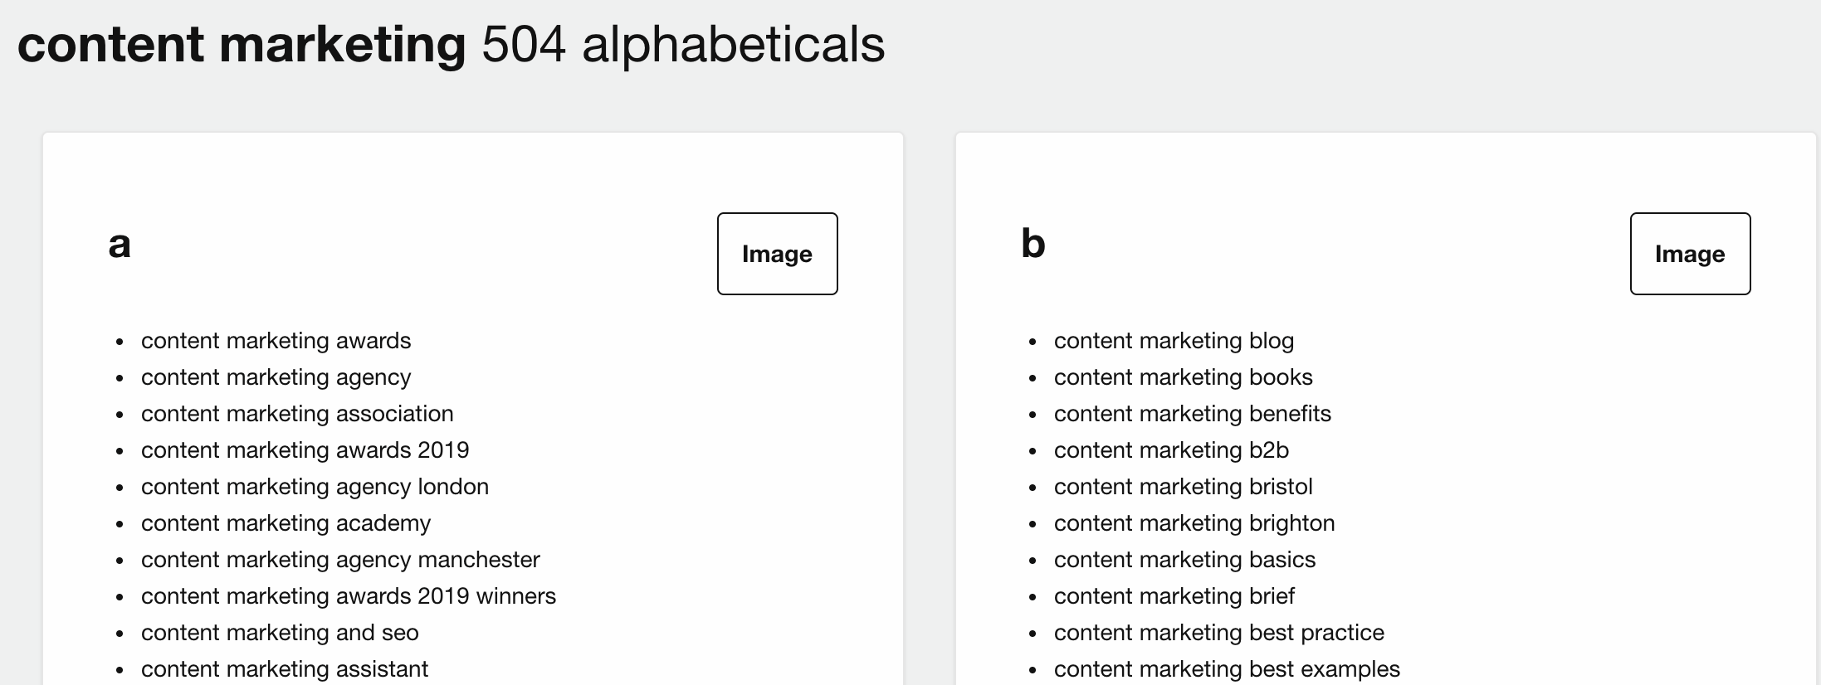Open 'content marketing agency london' entry

(315, 487)
